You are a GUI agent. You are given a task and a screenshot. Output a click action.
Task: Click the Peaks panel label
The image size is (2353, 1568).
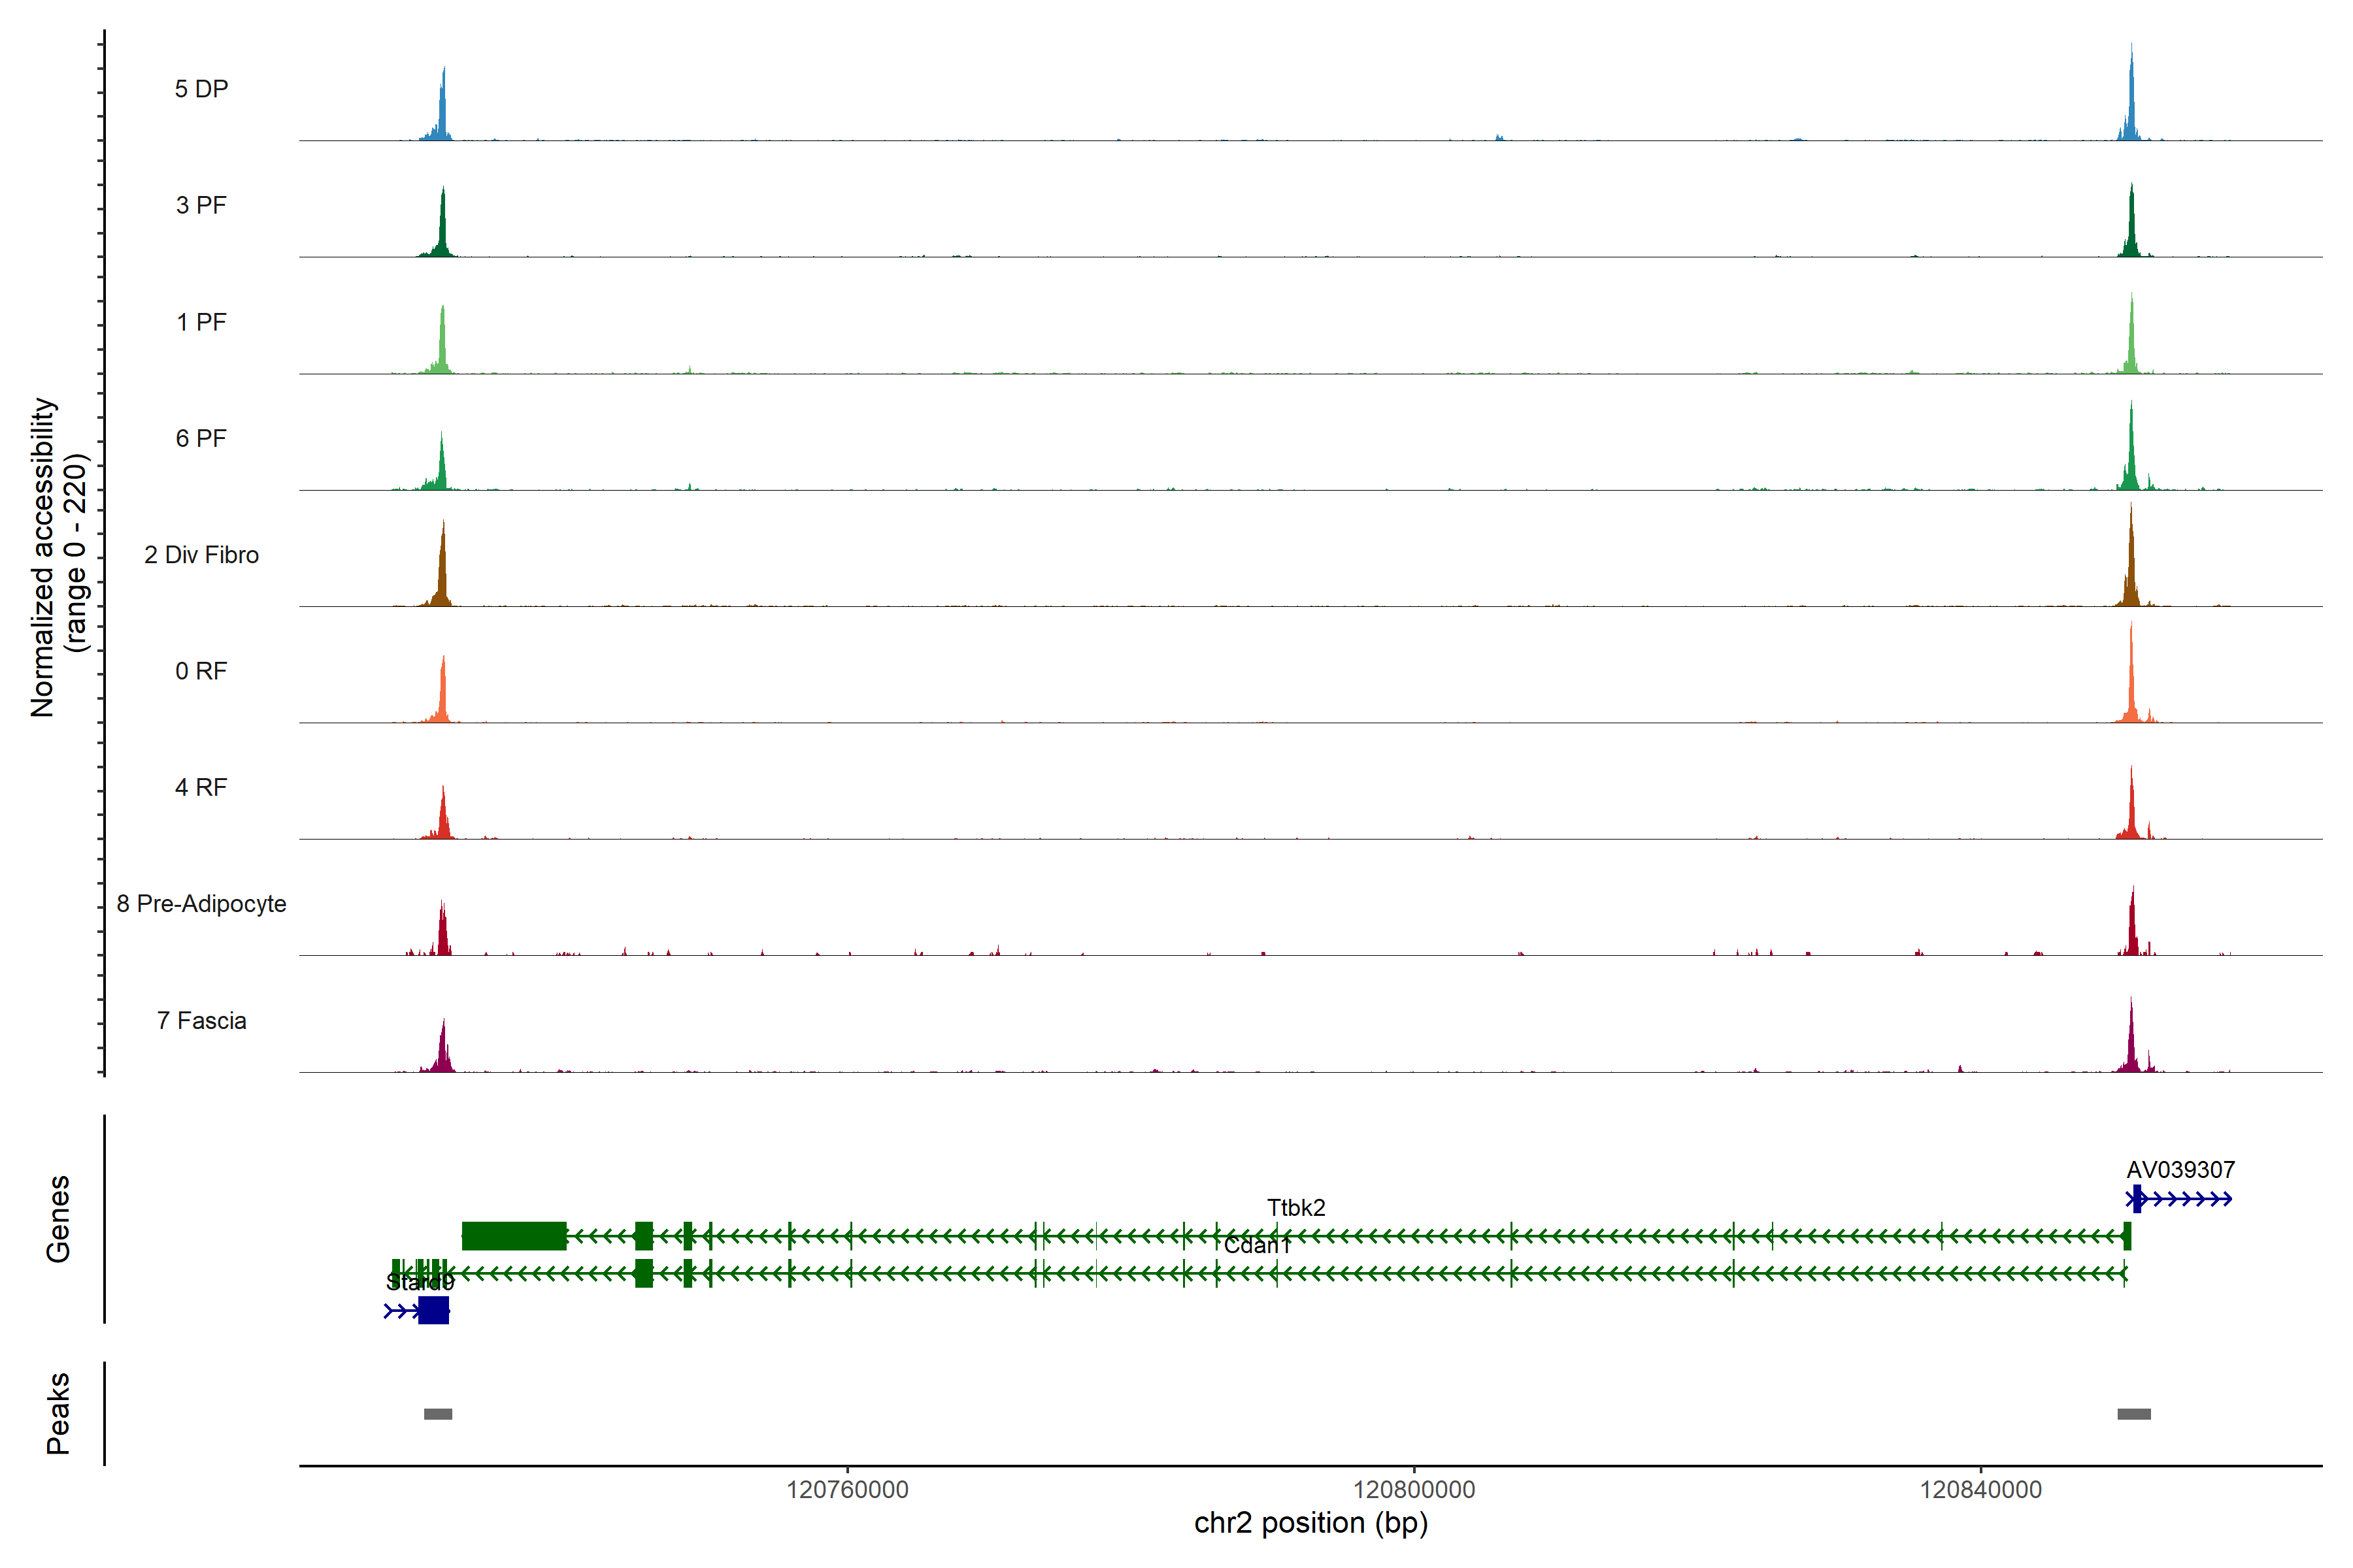[58, 1413]
